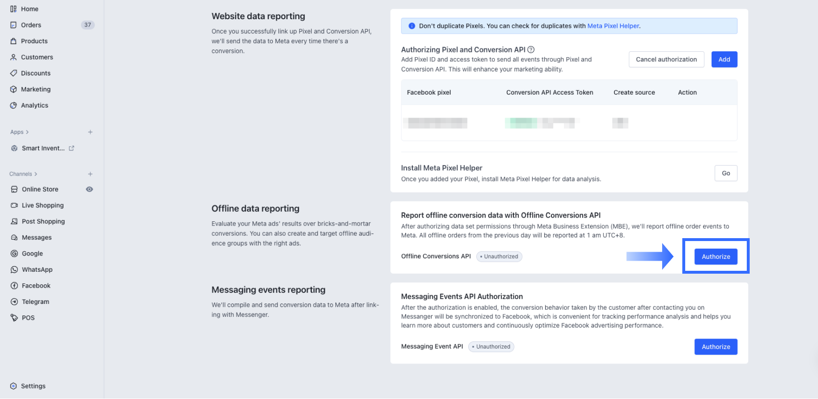Expand the Channels section chevron

point(36,174)
